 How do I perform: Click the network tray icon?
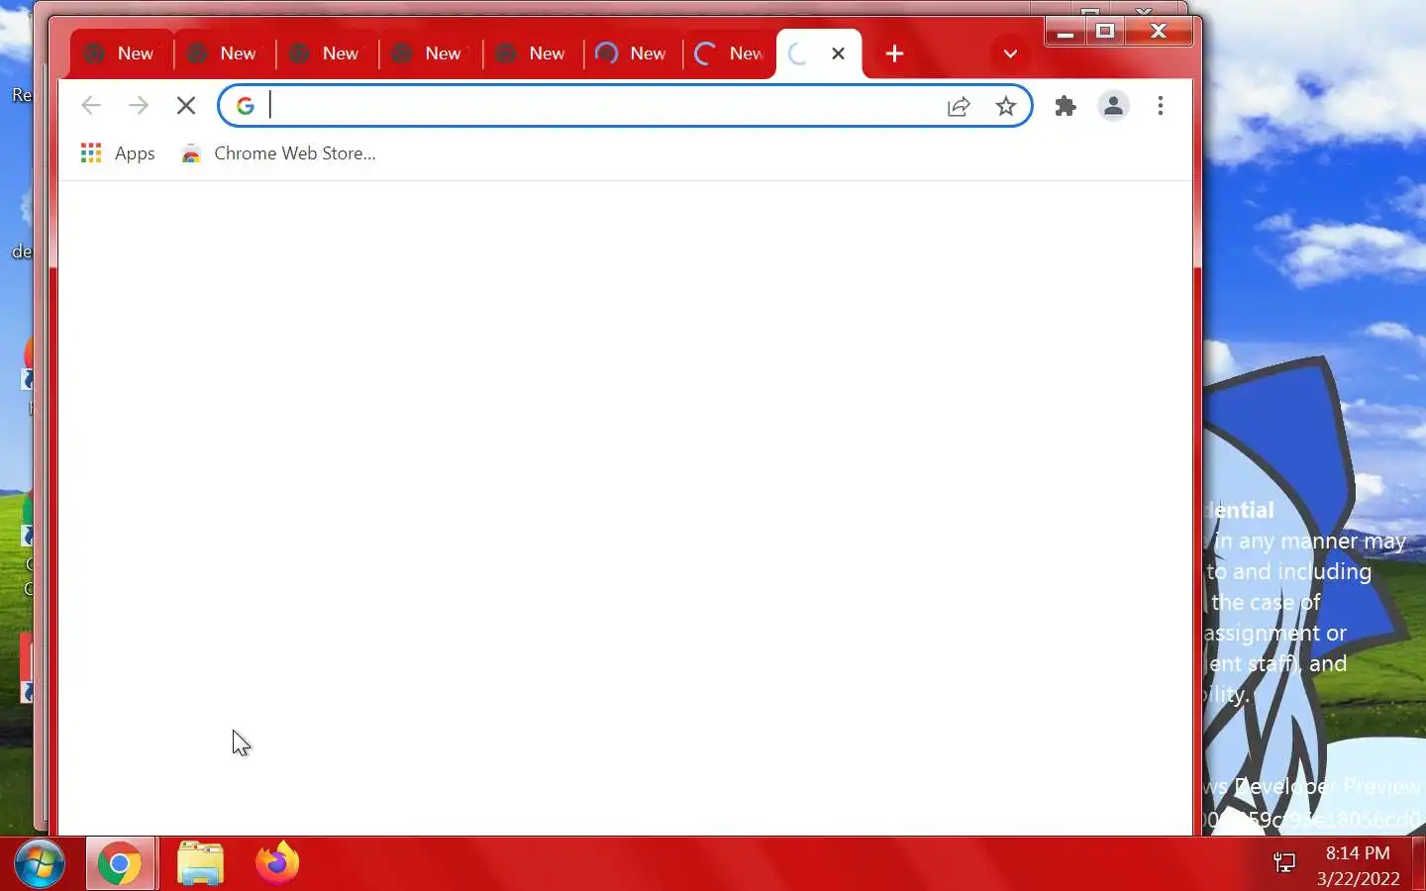point(1284,864)
